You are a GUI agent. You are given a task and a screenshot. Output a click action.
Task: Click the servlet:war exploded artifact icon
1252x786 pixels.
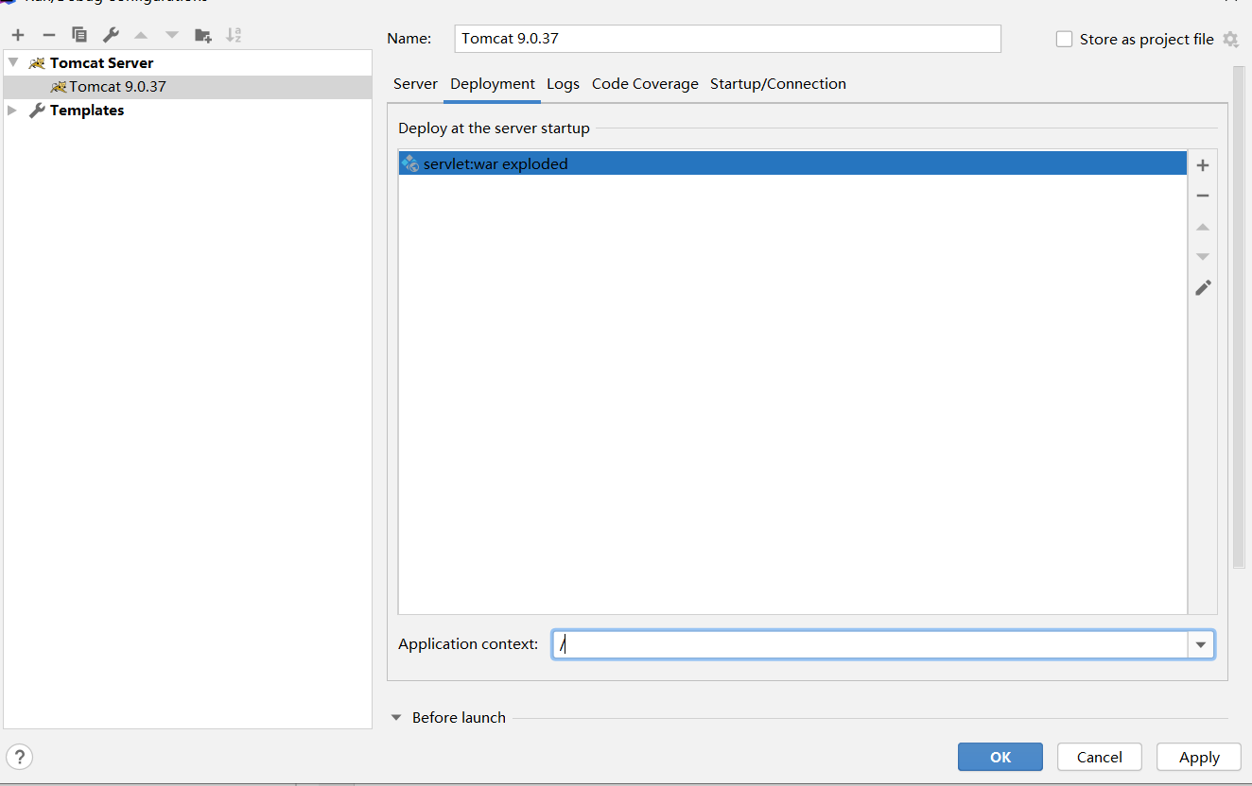coord(409,163)
